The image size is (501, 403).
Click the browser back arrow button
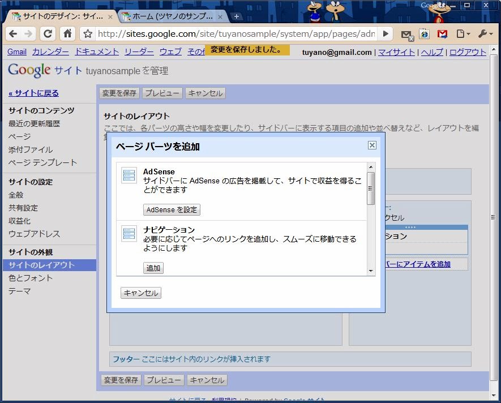(x=13, y=34)
